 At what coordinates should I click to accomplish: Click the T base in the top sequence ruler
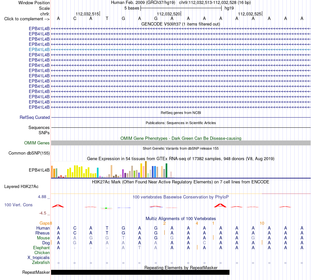pyautogui.click(x=107, y=18)
